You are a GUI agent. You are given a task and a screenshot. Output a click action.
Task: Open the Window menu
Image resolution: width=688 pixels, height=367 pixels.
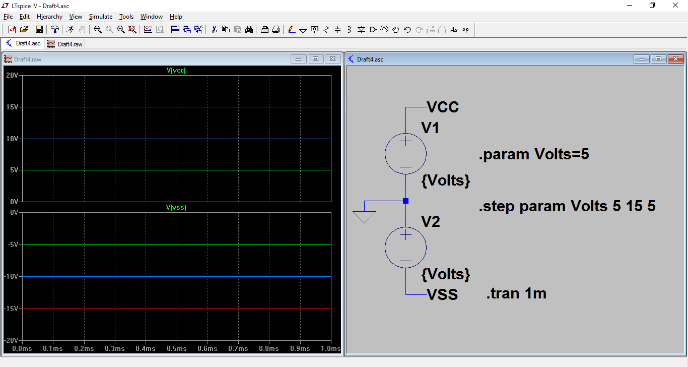click(x=152, y=17)
